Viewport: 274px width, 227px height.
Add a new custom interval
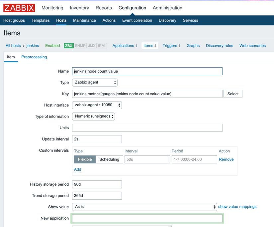[77, 169]
